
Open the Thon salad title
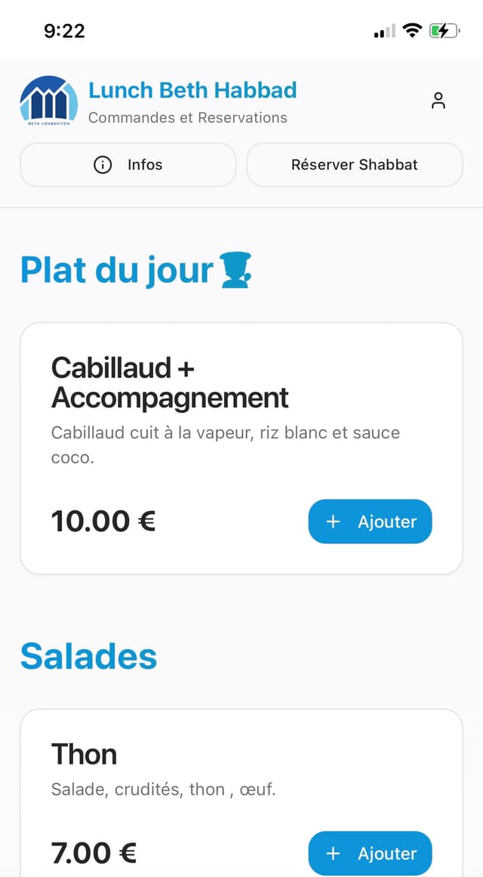click(84, 754)
